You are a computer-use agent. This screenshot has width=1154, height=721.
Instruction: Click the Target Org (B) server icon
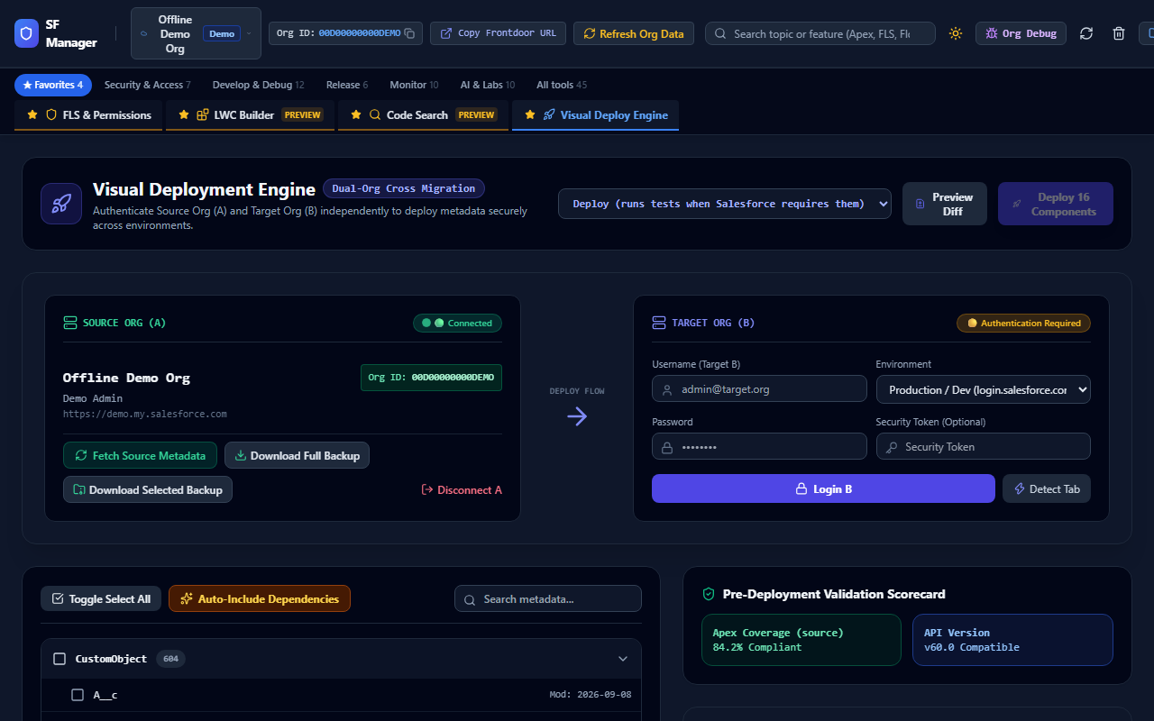(658, 323)
